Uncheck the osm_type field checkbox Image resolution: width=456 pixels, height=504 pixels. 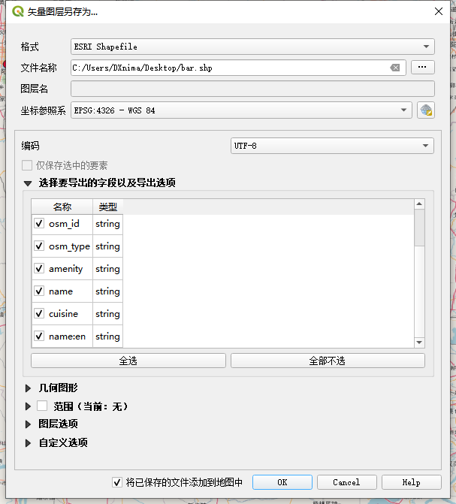pyautogui.click(x=39, y=246)
